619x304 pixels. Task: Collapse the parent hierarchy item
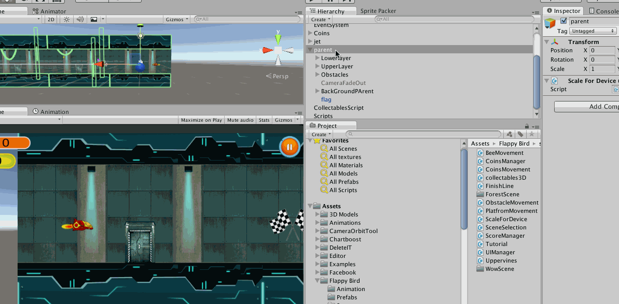pyautogui.click(x=310, y=50)
